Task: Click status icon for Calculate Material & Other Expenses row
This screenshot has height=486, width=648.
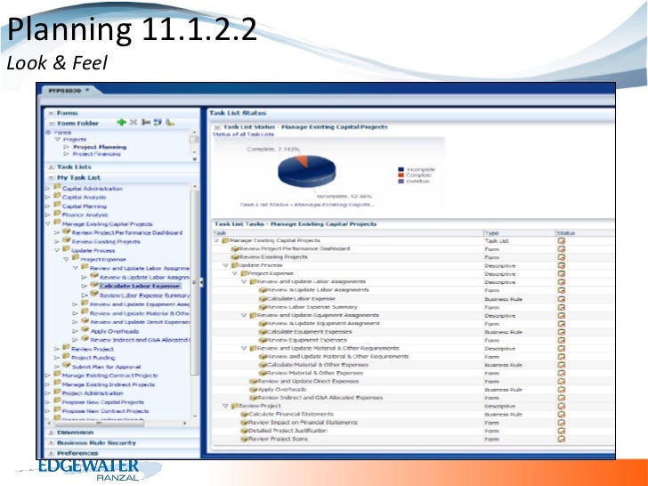Action: [x=561, y=365]
